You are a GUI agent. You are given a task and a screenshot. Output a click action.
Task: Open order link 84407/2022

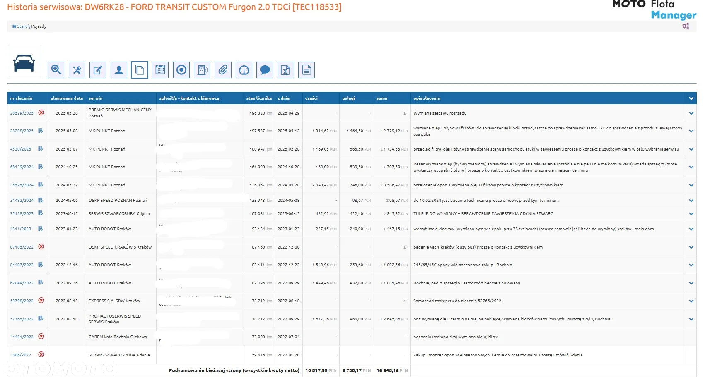(22, 265)
